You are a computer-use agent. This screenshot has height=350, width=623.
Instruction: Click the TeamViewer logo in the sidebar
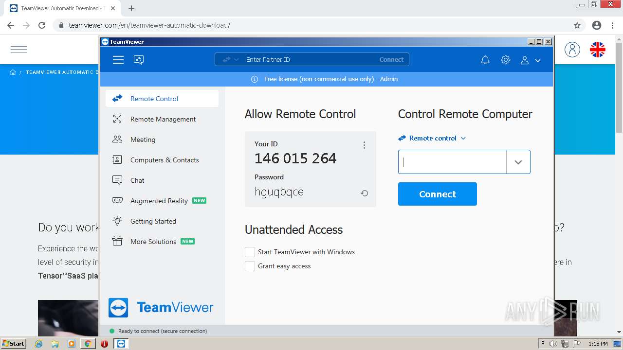161,308
